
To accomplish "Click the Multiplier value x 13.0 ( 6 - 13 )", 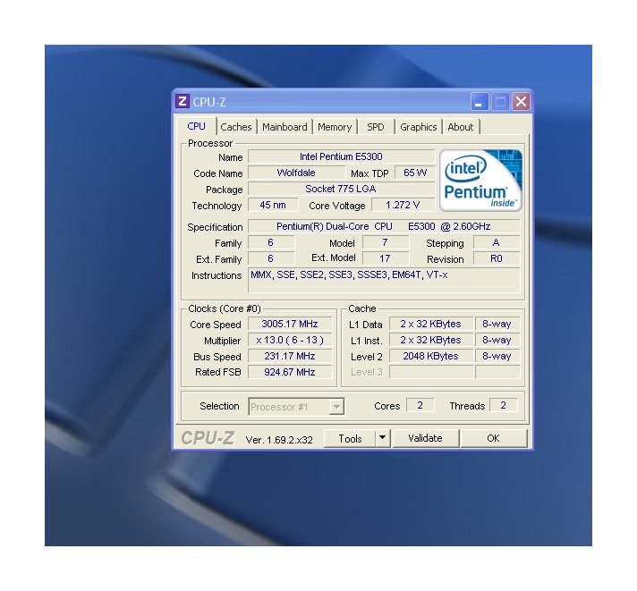I will [x=290, y=340].
